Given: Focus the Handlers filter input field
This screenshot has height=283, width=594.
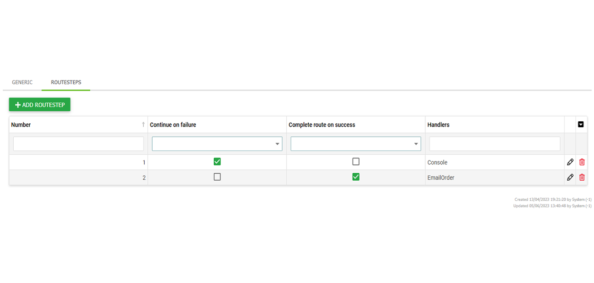Looking at the screenshot, I should point(495,144).
